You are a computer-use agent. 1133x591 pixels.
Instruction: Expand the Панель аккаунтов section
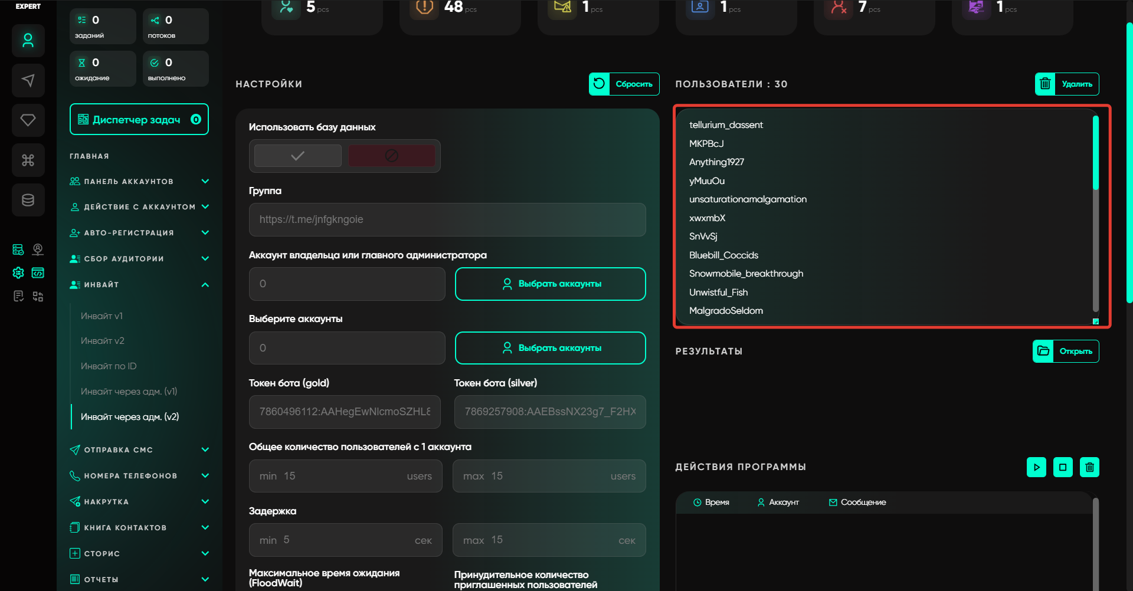(205, 182)
